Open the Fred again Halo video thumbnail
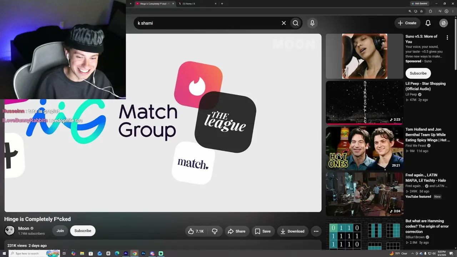Viewport: 457px width, 257px height. [365, 194]
